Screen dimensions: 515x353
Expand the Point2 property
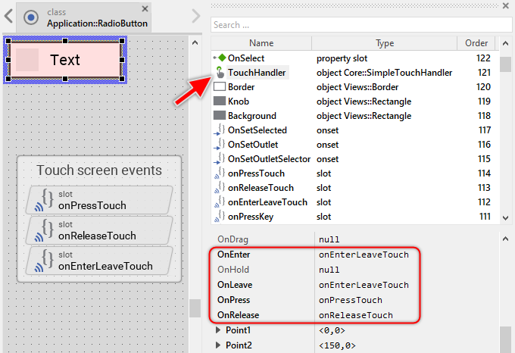(x=219, y=345)
